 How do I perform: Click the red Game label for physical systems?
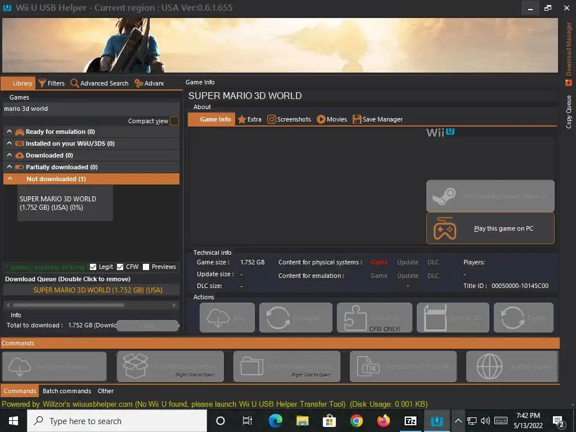point(379,262)
